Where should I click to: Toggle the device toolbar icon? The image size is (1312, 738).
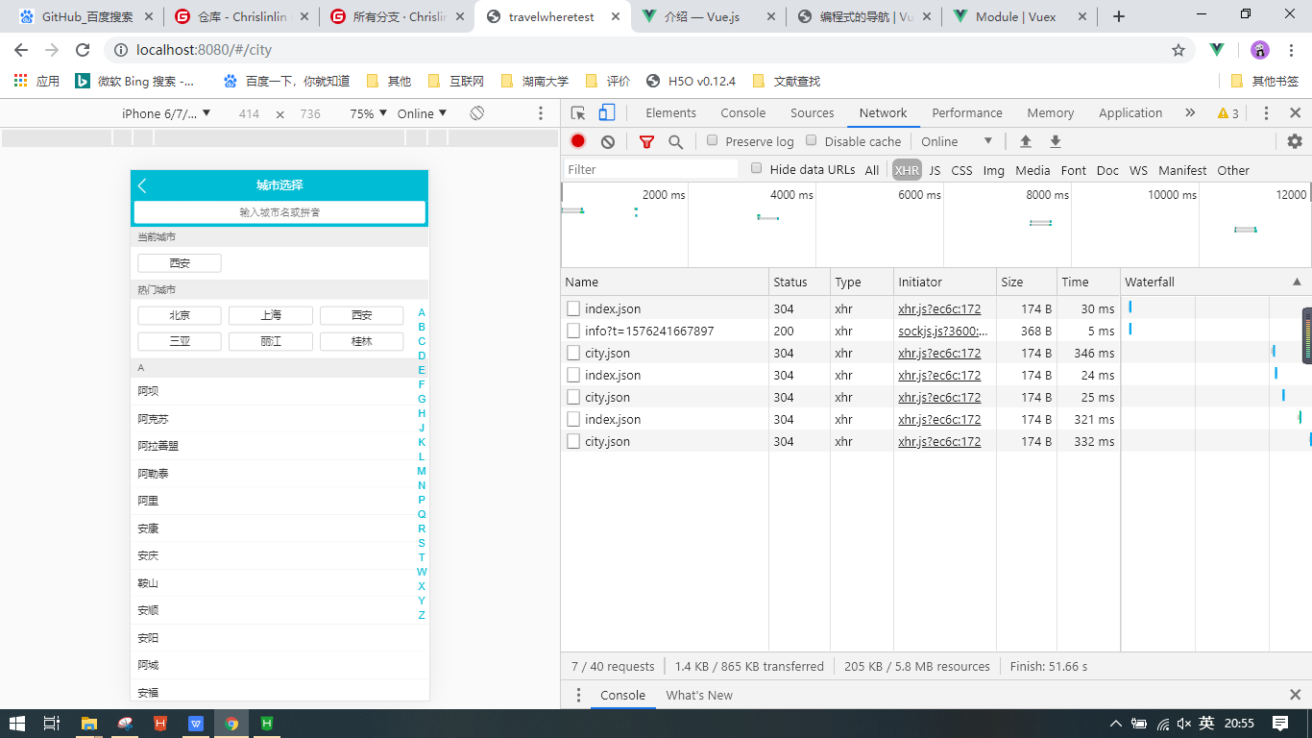606,112
